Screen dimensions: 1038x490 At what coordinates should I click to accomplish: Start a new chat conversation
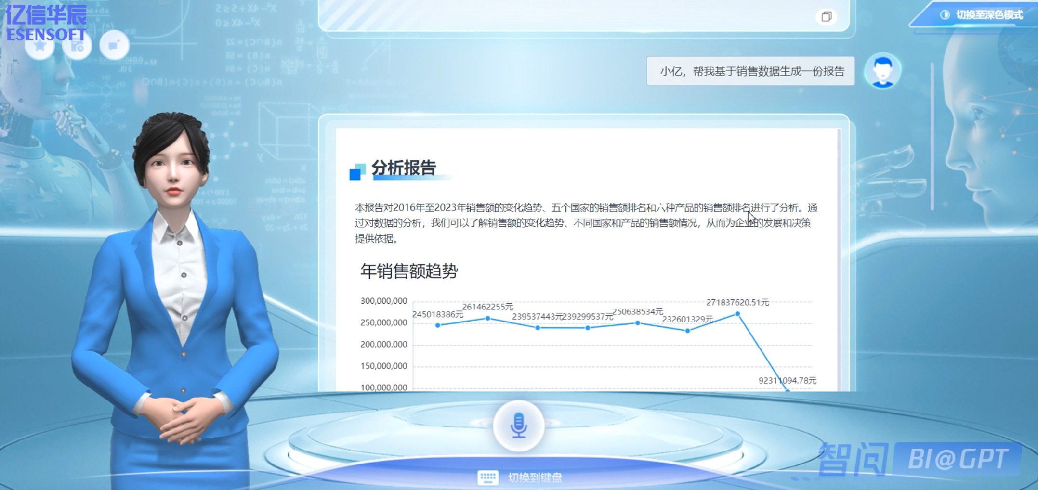click(114, 46)
